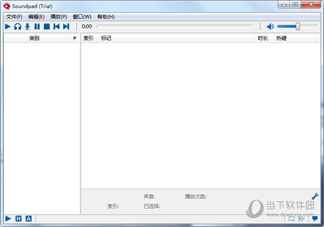Click the play icon in the bottom status bar
Image resolution: width=324 pixels, height=227 pixels.
pyautogui.click(x=8, y=219)
